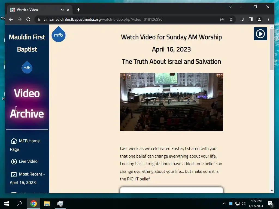
Task: Click the share page icon in address bar
Action: [222, 19]
